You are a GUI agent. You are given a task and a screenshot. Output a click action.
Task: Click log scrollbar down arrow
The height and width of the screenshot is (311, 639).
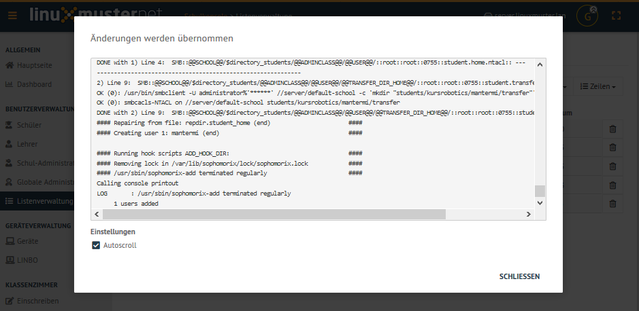coord(540,202)
